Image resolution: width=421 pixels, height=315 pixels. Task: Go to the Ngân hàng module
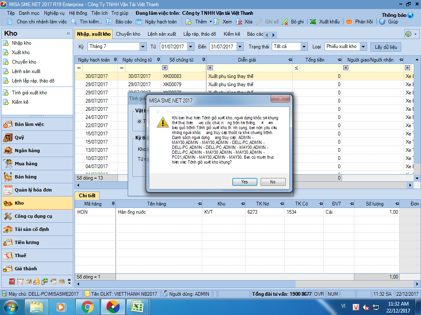point(37,151)
